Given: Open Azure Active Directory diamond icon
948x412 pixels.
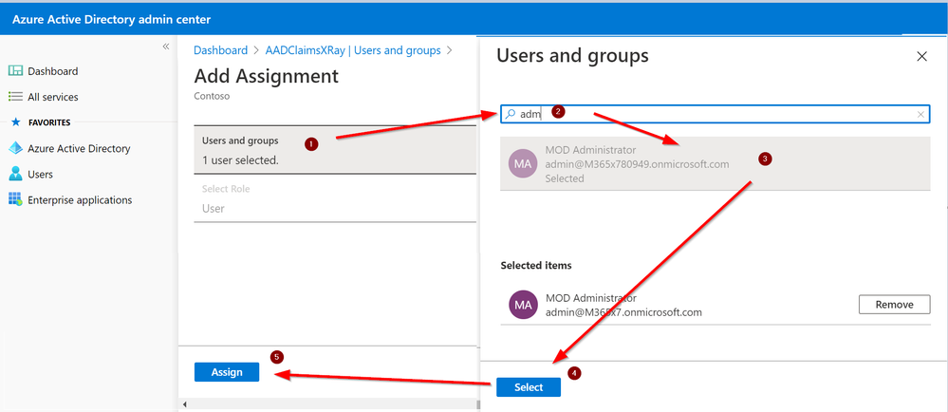Looking at the screenshot, I should (15, 148).
